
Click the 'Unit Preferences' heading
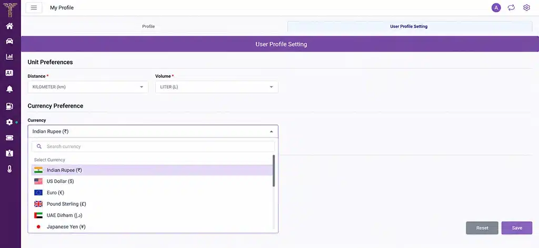tap(50, 62)
